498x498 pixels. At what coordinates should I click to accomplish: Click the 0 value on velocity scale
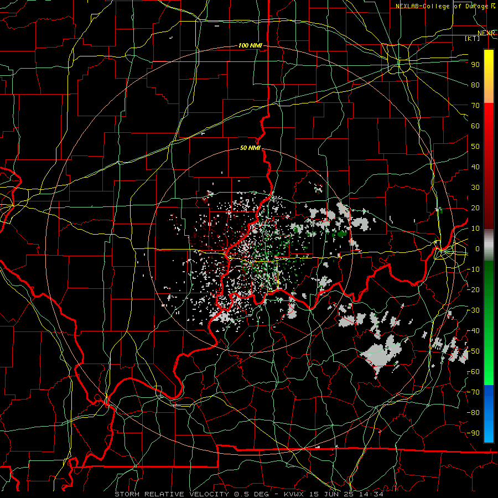coord(478,249)
